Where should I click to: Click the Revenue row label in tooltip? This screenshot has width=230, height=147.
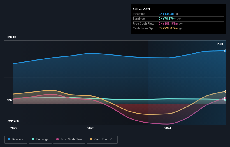(139, 14)
